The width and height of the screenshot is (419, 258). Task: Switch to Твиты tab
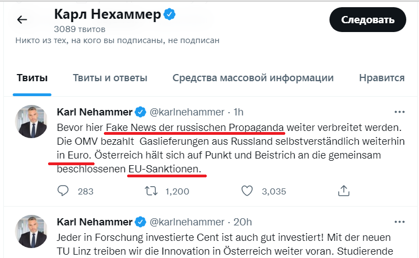[x=32, y=78]
